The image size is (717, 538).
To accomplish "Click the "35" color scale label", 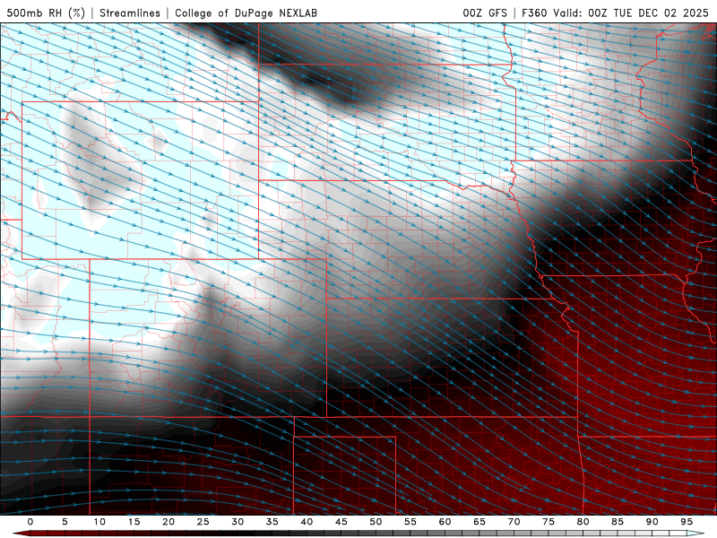I will [x=272, y=522].
